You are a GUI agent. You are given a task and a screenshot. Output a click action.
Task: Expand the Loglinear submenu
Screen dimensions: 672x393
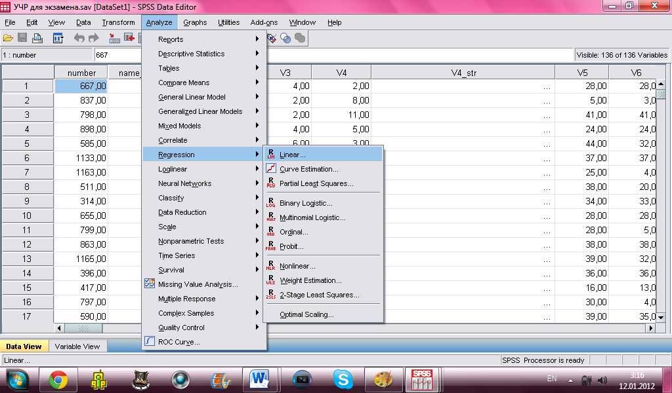(204, 169)
